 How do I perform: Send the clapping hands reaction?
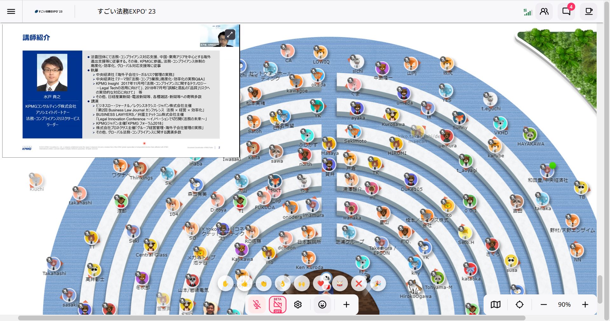(x=264, y=284)
